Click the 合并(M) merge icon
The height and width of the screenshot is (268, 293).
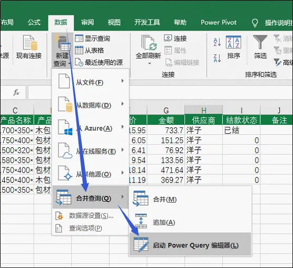[141, 198]
